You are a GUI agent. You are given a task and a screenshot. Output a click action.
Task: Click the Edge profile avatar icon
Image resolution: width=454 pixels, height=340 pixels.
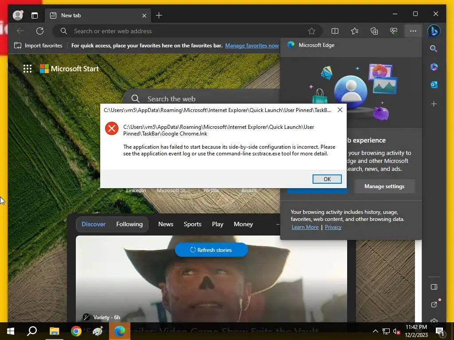18,15
